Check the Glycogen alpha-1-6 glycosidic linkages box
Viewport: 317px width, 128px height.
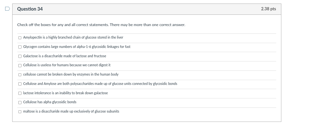[x=20, y=47]
